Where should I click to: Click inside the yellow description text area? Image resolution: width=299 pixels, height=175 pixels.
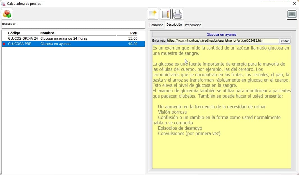[x=222, y=149]
